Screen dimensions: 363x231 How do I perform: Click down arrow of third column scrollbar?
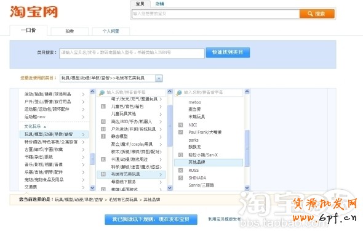click(247, 188)
